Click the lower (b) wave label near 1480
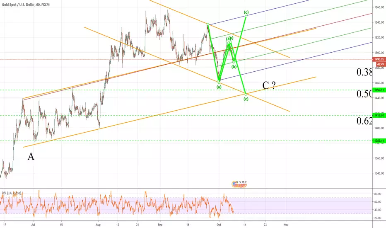 pos(234,67)
